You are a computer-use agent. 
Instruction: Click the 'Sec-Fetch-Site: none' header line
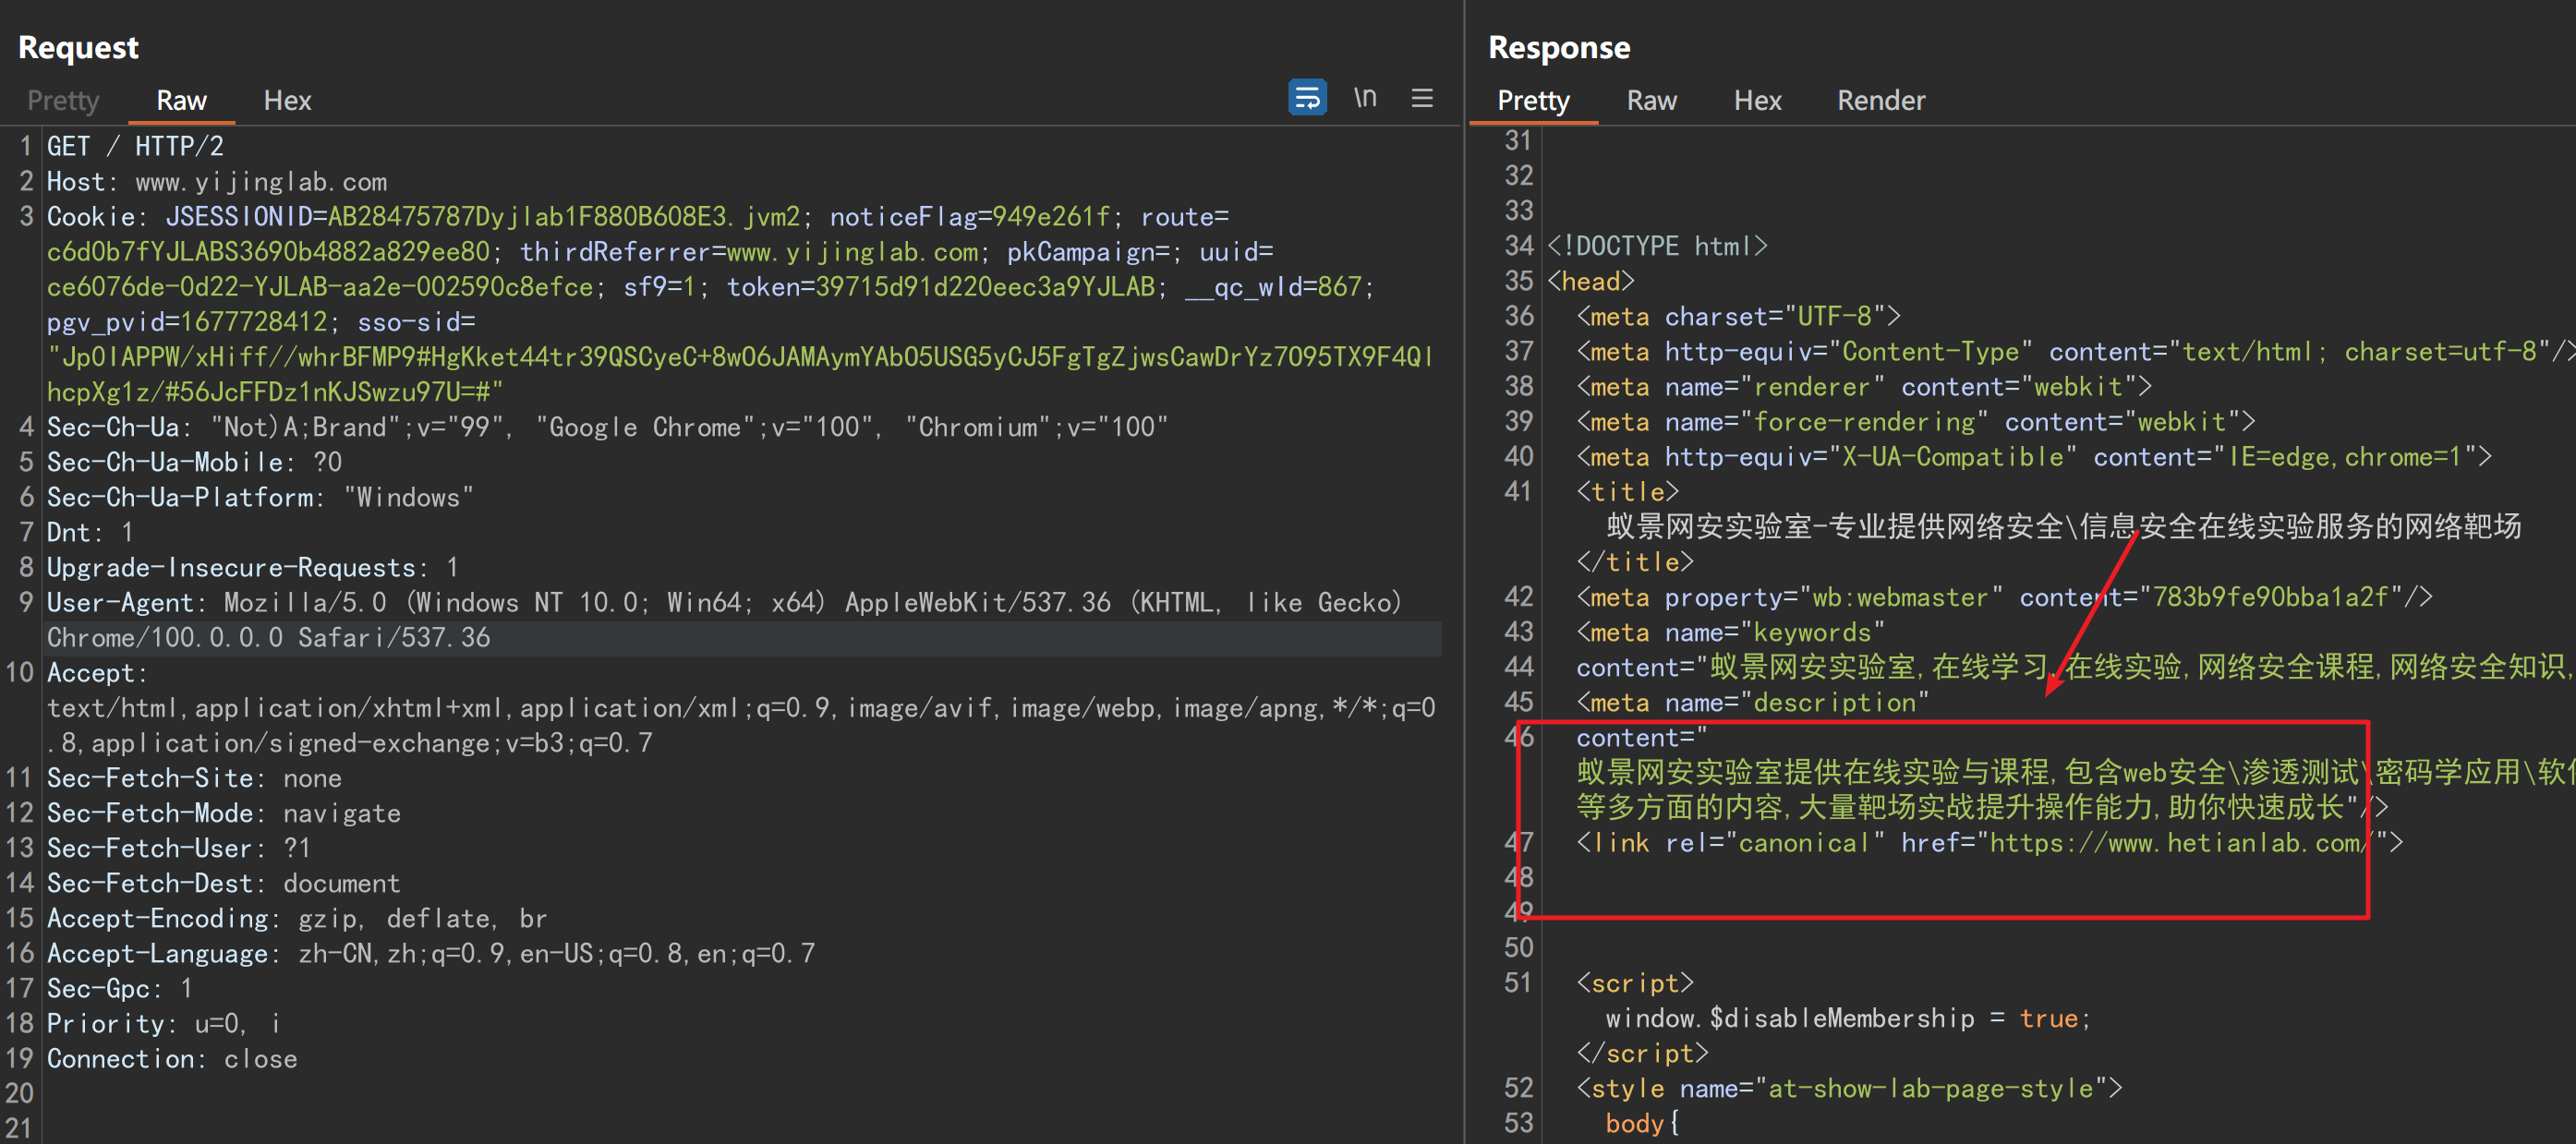(x=194, y=778)
